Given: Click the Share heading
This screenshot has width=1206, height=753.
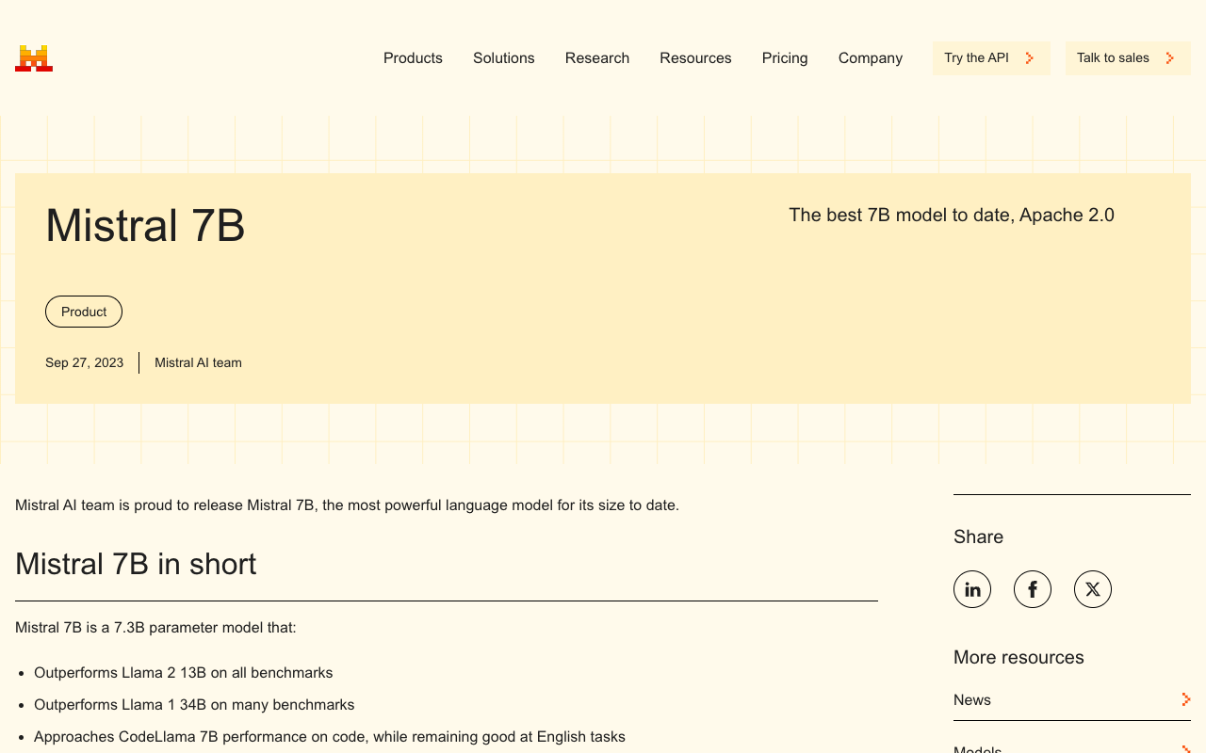Looking at the screenshot, I should tap(978, 537).
